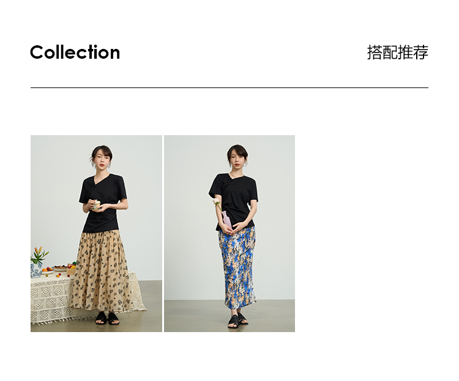This screenshot has height=381, width=459.
Task: Click the black top in left photo
Action: (102, 202)
